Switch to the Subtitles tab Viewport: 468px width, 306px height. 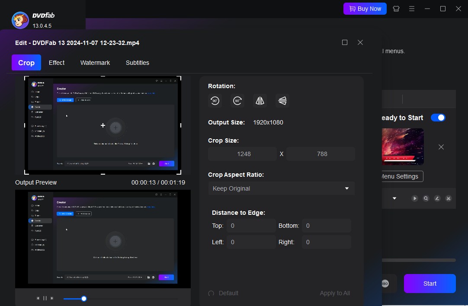pos(137,63)
